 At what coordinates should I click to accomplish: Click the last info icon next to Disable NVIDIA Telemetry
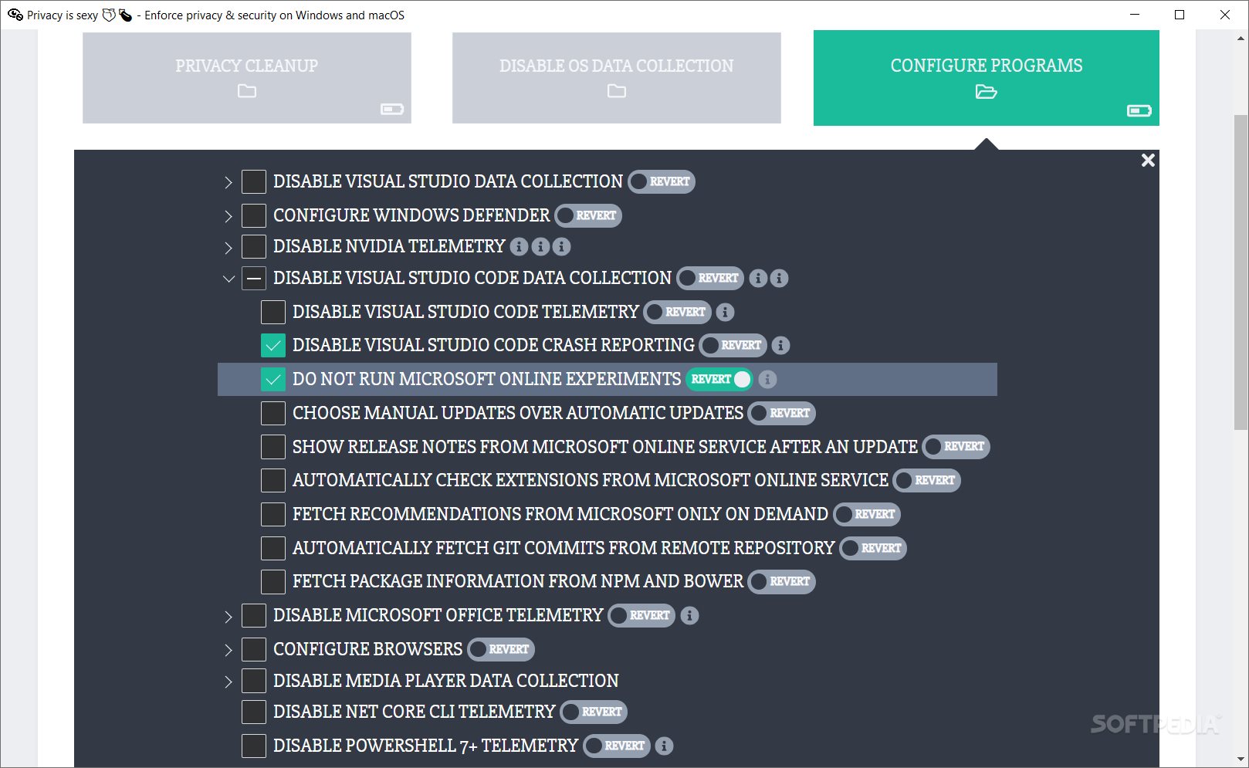click(562, 247)
